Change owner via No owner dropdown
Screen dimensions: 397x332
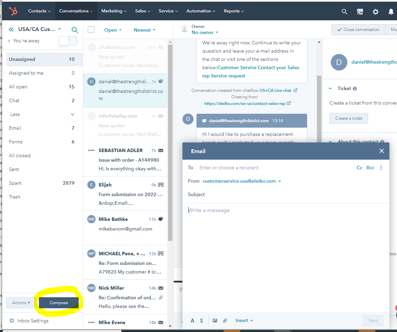pyautogui.click(x=205, y=32)
